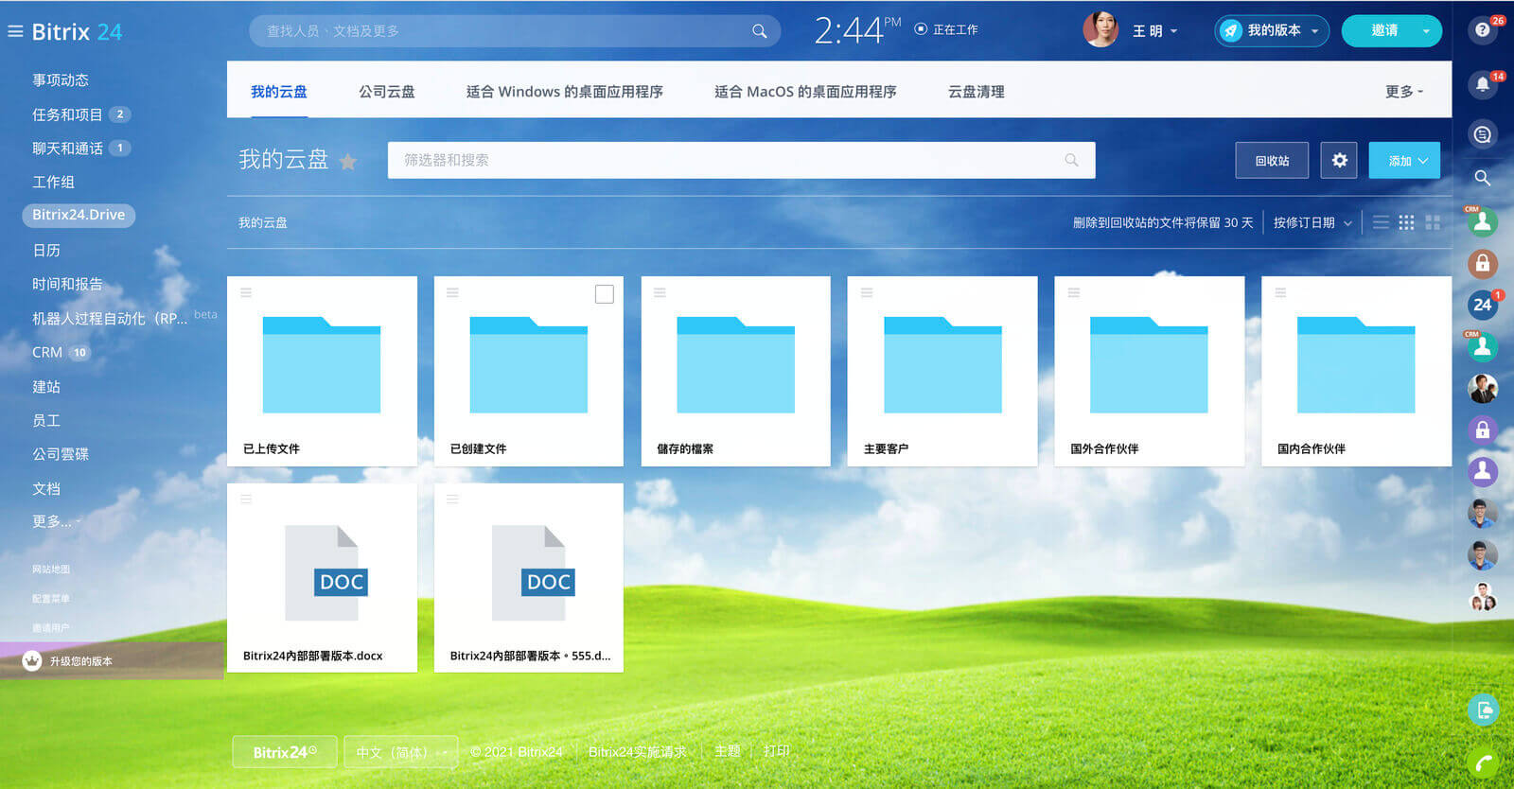1514x789 pixels.
Task: Expand the 我的版本 dropdown arrow
Action: (x=1314, y=31)
